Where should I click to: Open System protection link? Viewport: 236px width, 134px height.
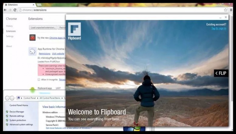(18, 120)
